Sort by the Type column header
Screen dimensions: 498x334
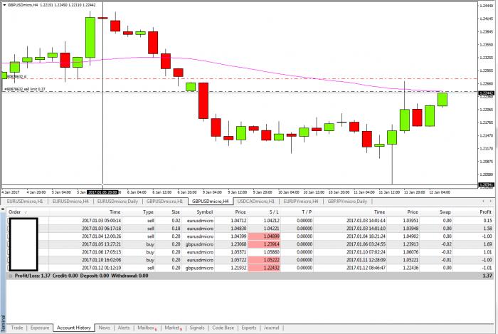[139, 212]
